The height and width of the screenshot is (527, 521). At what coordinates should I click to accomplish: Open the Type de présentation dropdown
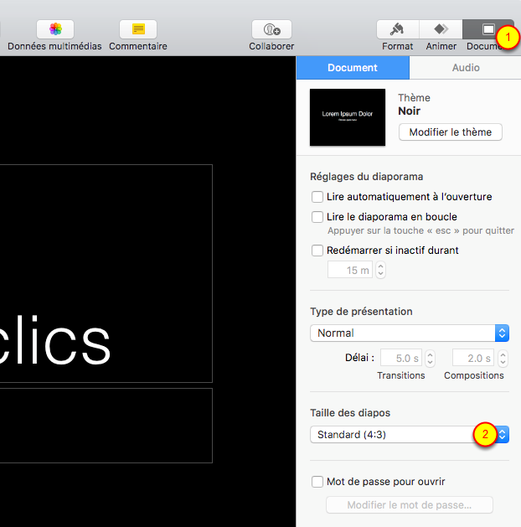(410, 333)
